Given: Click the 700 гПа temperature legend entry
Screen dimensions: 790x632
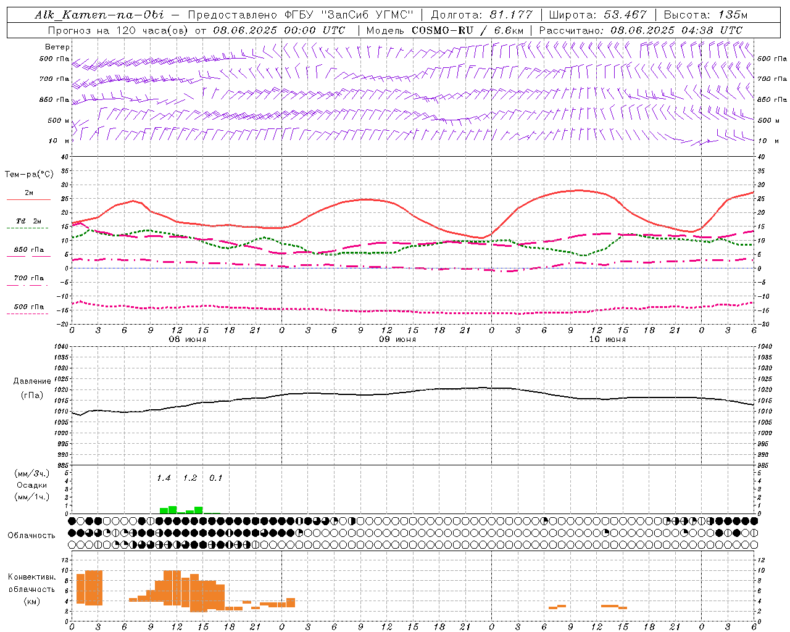Looking at the screenshot, I should pos(29,278).
